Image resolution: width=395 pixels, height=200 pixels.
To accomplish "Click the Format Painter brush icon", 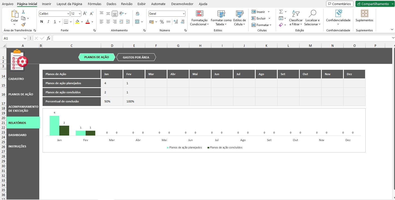I will point(23,25).
